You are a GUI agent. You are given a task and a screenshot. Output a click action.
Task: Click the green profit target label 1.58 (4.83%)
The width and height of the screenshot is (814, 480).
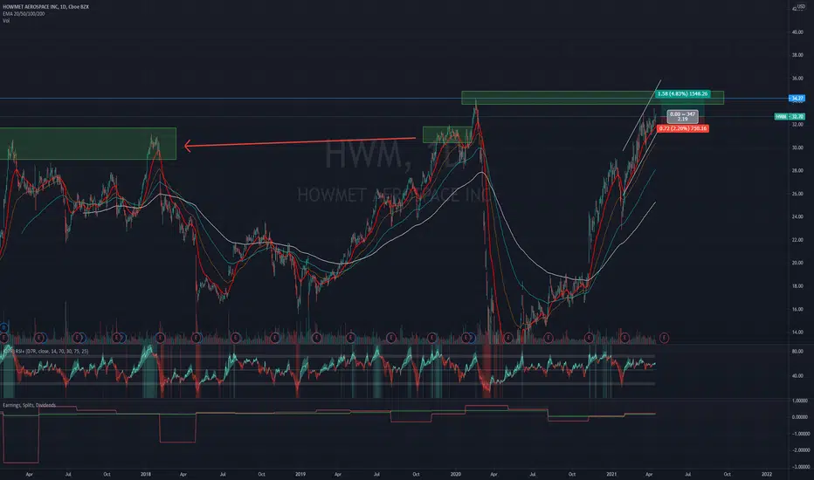[683, 94]
